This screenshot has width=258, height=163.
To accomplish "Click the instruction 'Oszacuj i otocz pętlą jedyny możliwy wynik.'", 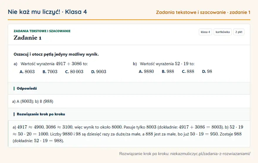I will click(x=56, y=54).
